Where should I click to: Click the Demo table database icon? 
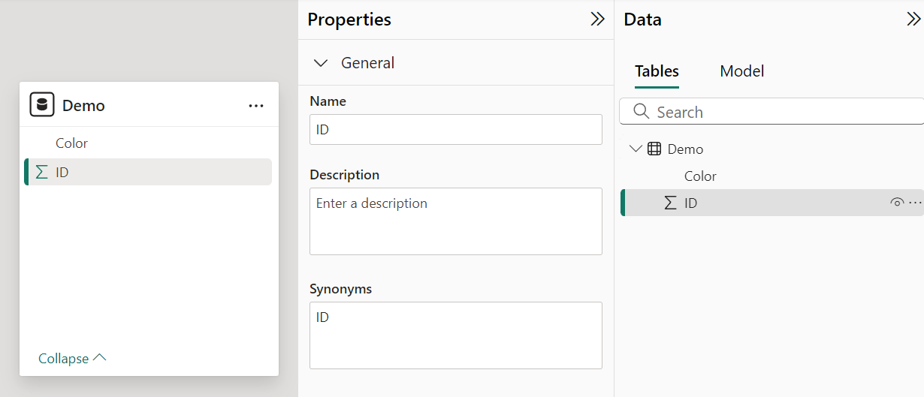pos(42,105)
